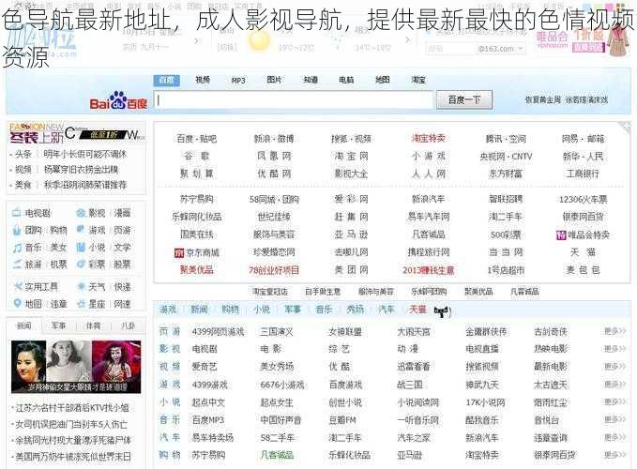The height and width of the screenshot is (469, 637).
Task: Open the 恢复黄金周 hot search link
Action: tap(543, 99)
